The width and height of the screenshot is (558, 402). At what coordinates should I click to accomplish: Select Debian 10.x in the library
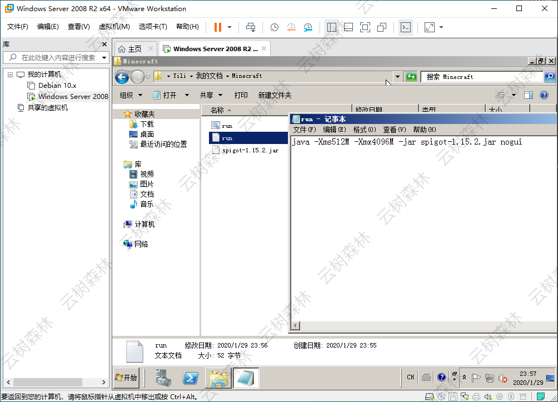[x=57, y=86]
